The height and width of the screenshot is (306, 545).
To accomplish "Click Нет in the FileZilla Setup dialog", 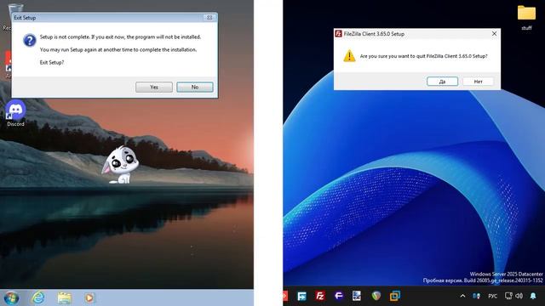I will click(x=479, y=82).
